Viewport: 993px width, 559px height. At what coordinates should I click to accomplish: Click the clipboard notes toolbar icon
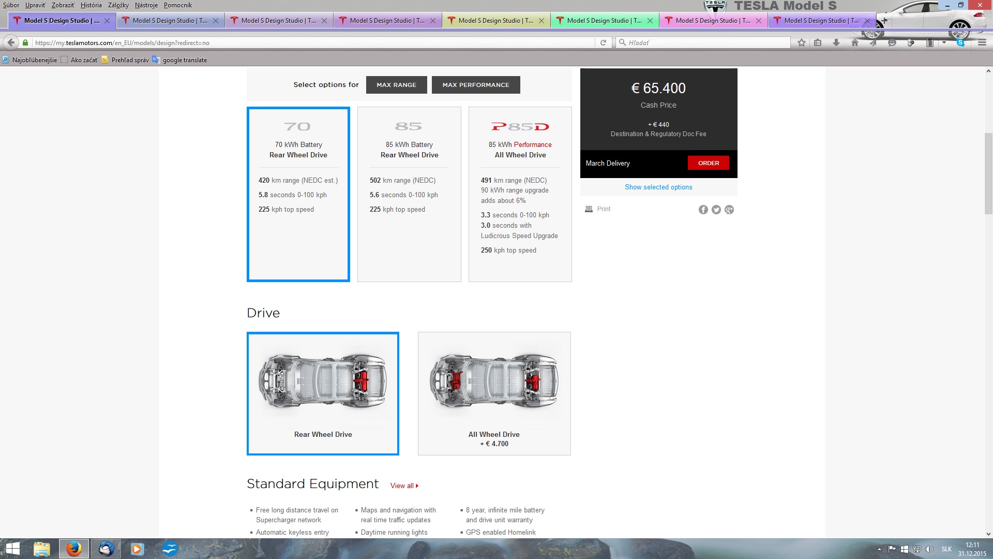(929, 42)
